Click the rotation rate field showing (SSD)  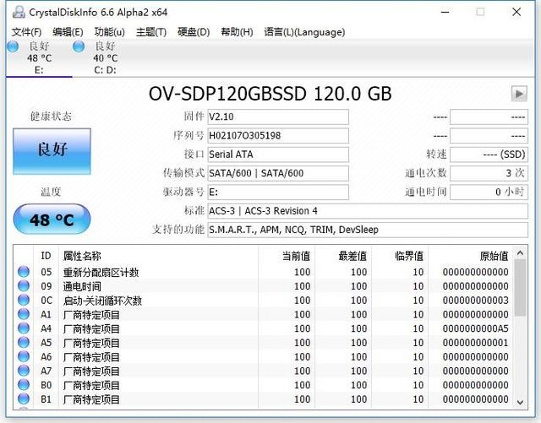tap(489, 155)
